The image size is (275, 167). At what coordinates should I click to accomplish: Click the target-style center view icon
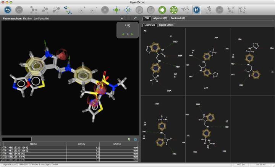point(128,10)
